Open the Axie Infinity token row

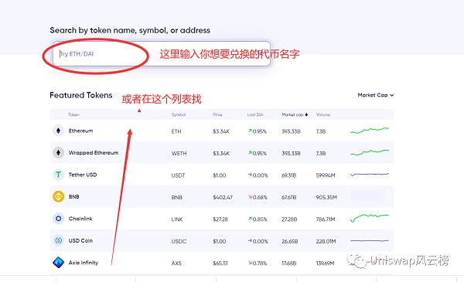[222, 263]
